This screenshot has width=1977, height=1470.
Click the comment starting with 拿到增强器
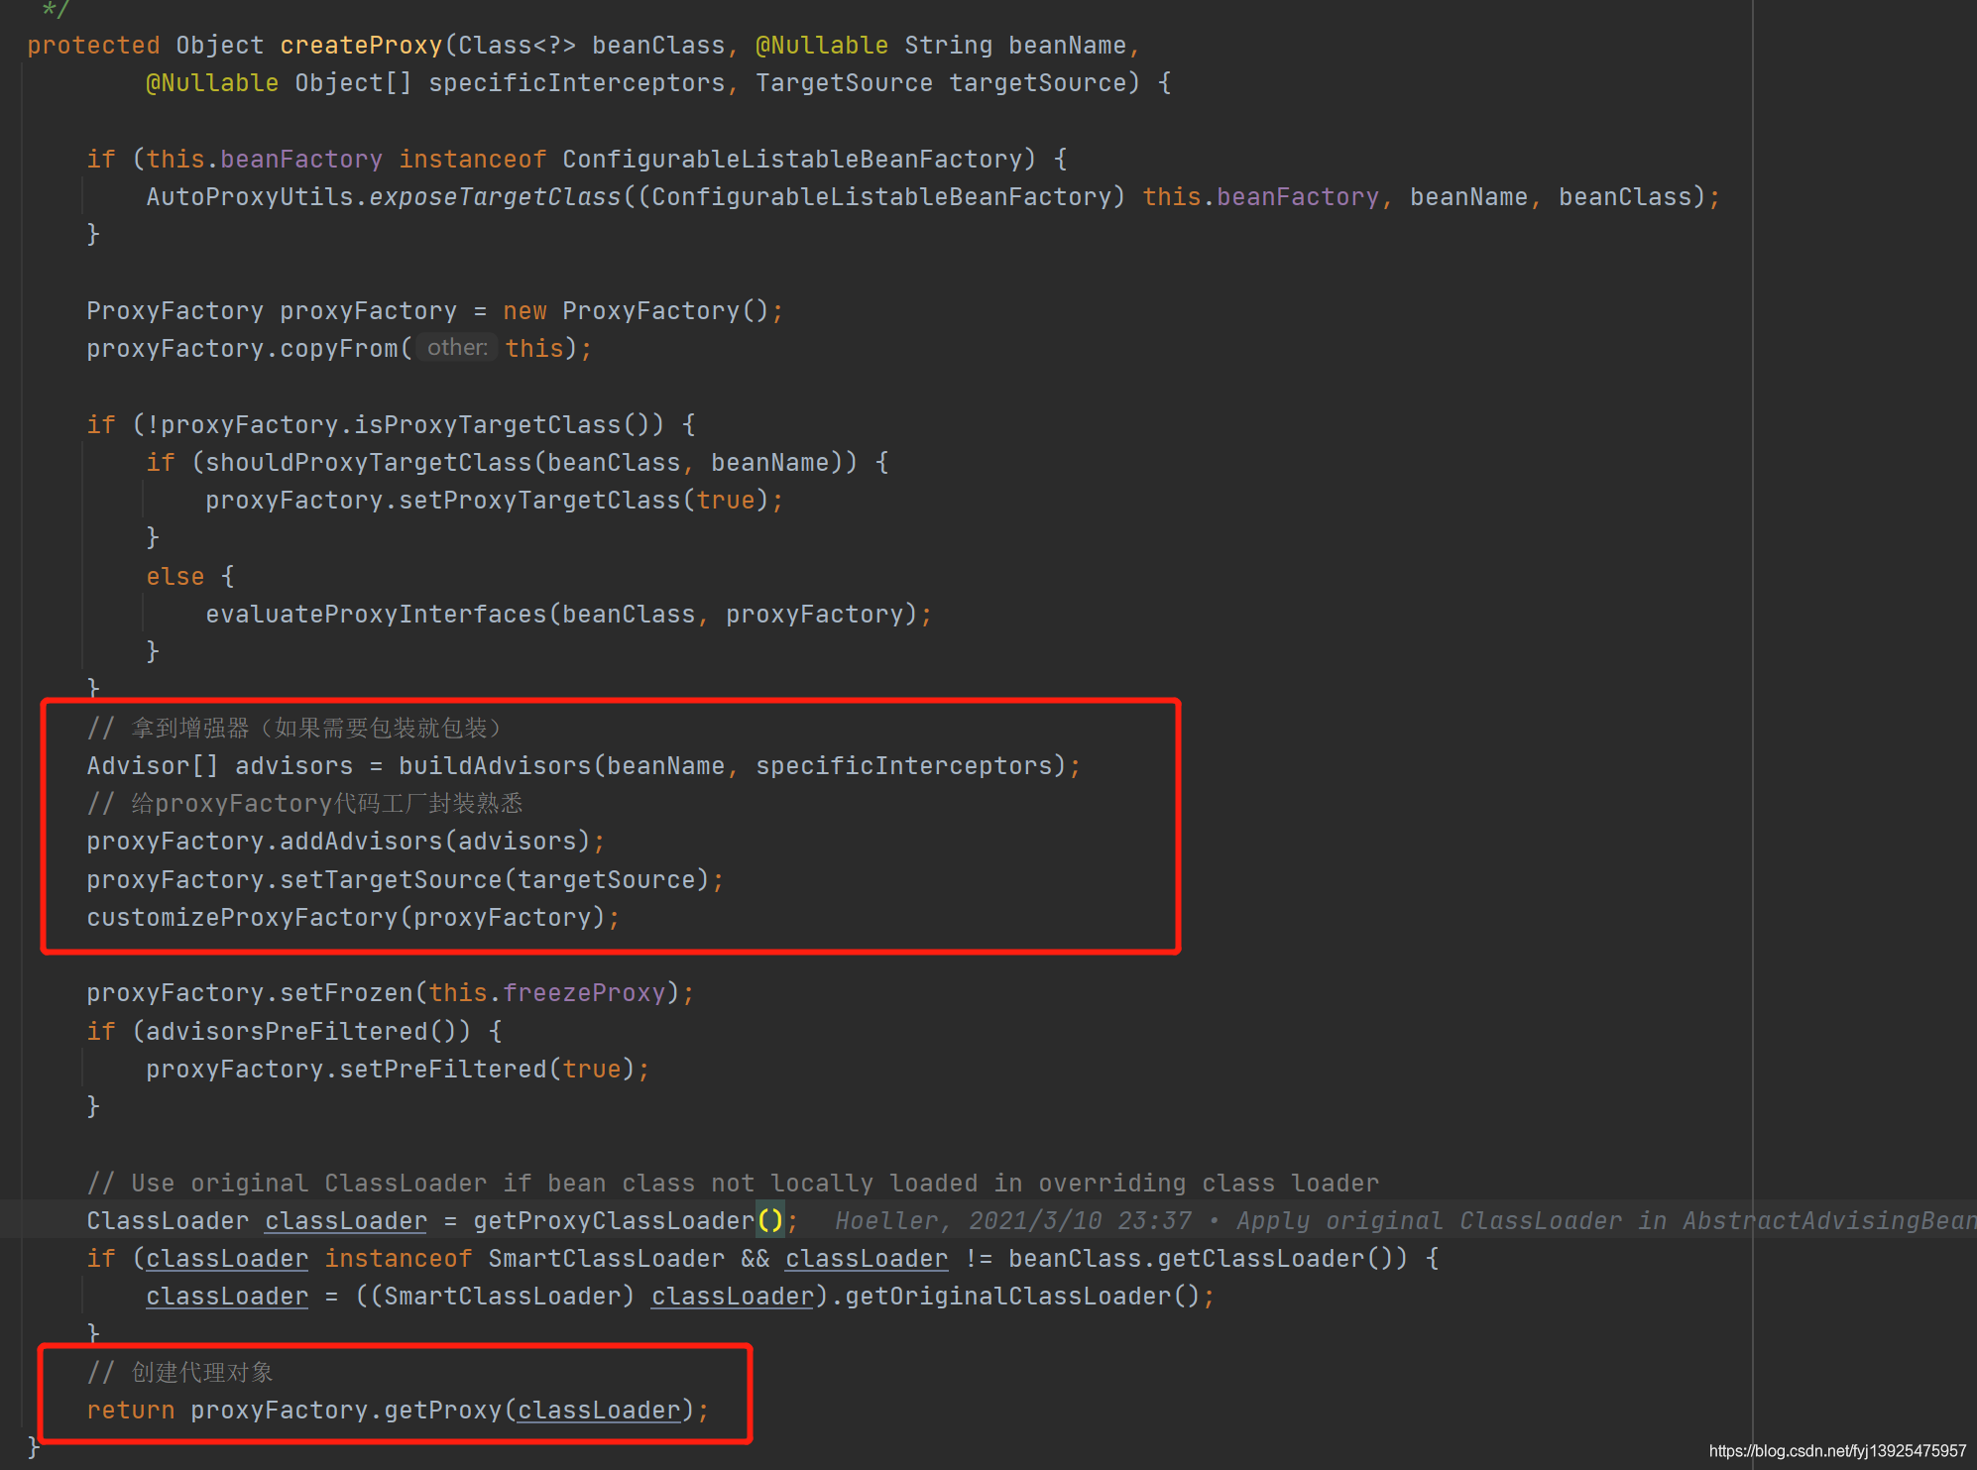coord(295,729)
